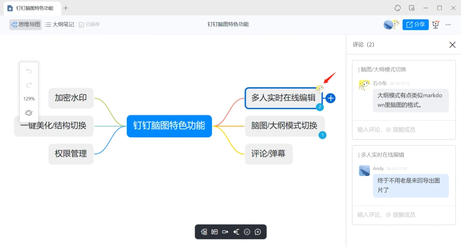Open the emoji sticker picker
Viewport: 461px width, 247px height.
click(247, 232)
